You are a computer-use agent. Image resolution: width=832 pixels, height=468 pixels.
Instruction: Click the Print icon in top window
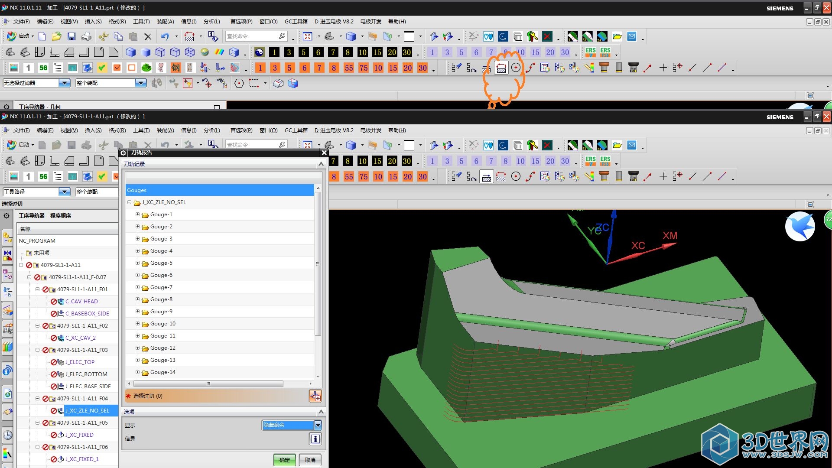point(86,36)
